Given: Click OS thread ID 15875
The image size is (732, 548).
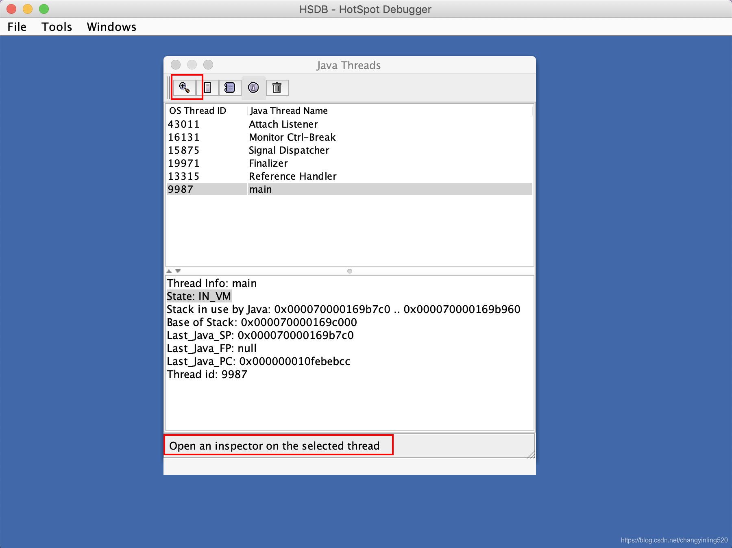Looking at the screenshot, I should (x=184, y=150).
